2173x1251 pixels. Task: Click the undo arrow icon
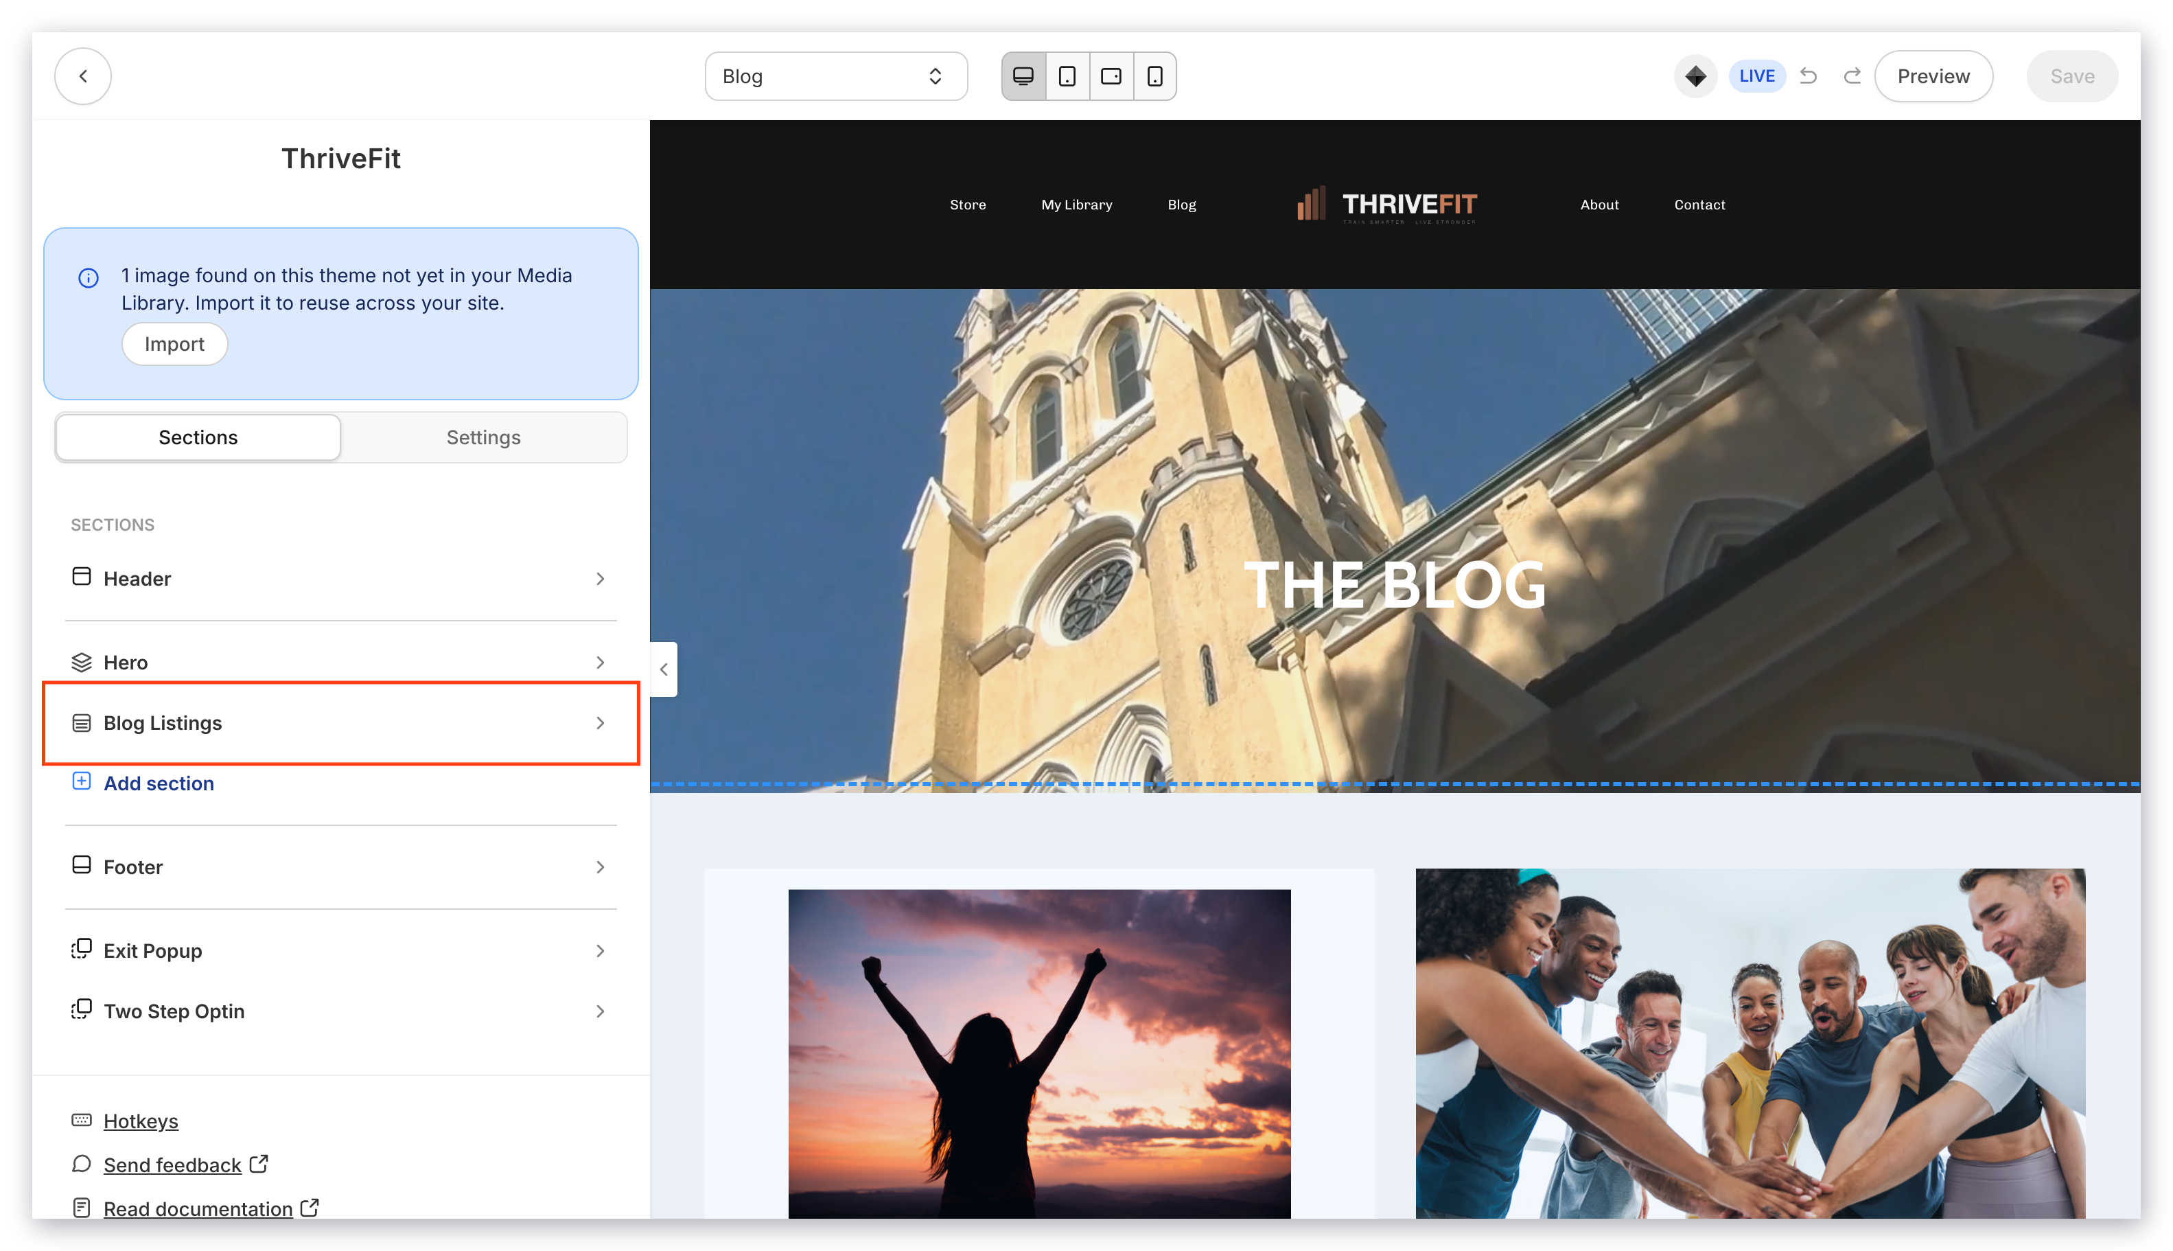[1808, 76]
